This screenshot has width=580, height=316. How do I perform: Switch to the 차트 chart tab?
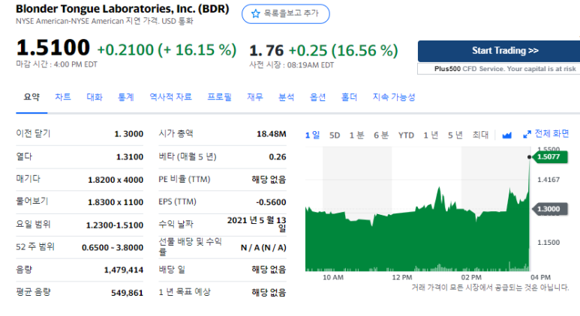click(63, 97)
